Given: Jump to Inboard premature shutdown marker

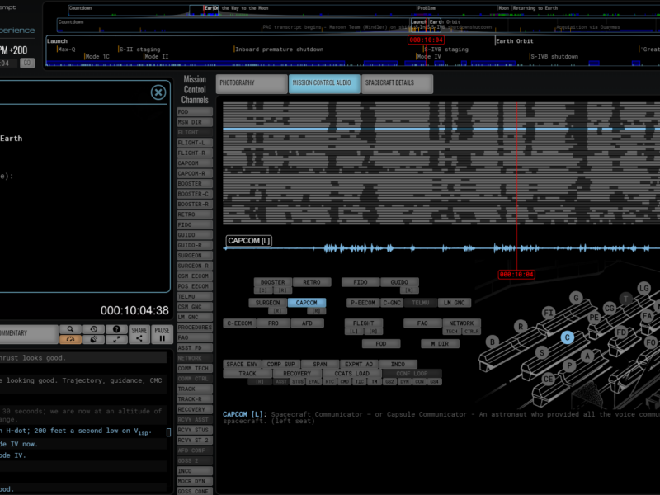Looking at the screenshot, I should (x=279, y=49).
